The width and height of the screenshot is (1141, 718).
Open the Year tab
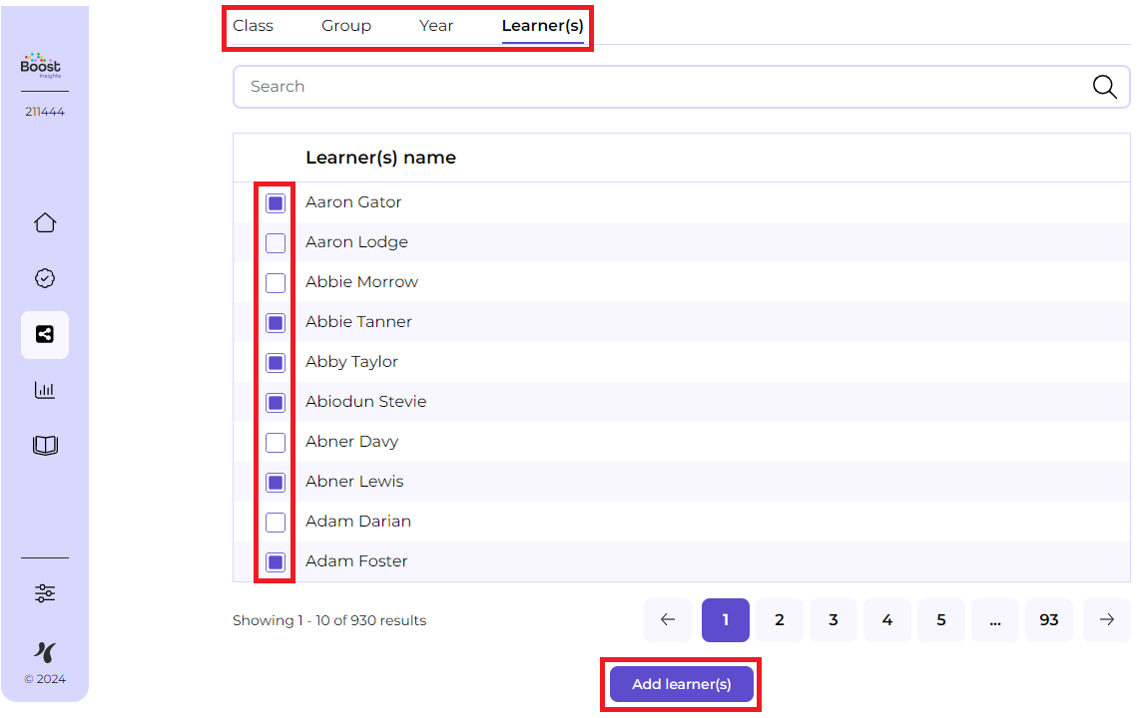click(436, 26)
